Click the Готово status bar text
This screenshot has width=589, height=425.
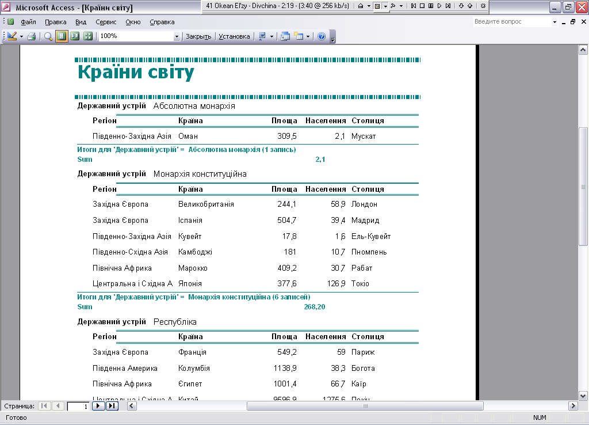[16, 418]
